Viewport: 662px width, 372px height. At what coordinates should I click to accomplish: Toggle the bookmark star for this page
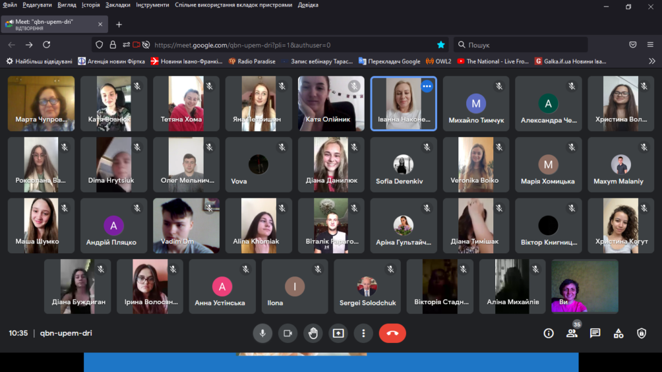pos(441,45)
